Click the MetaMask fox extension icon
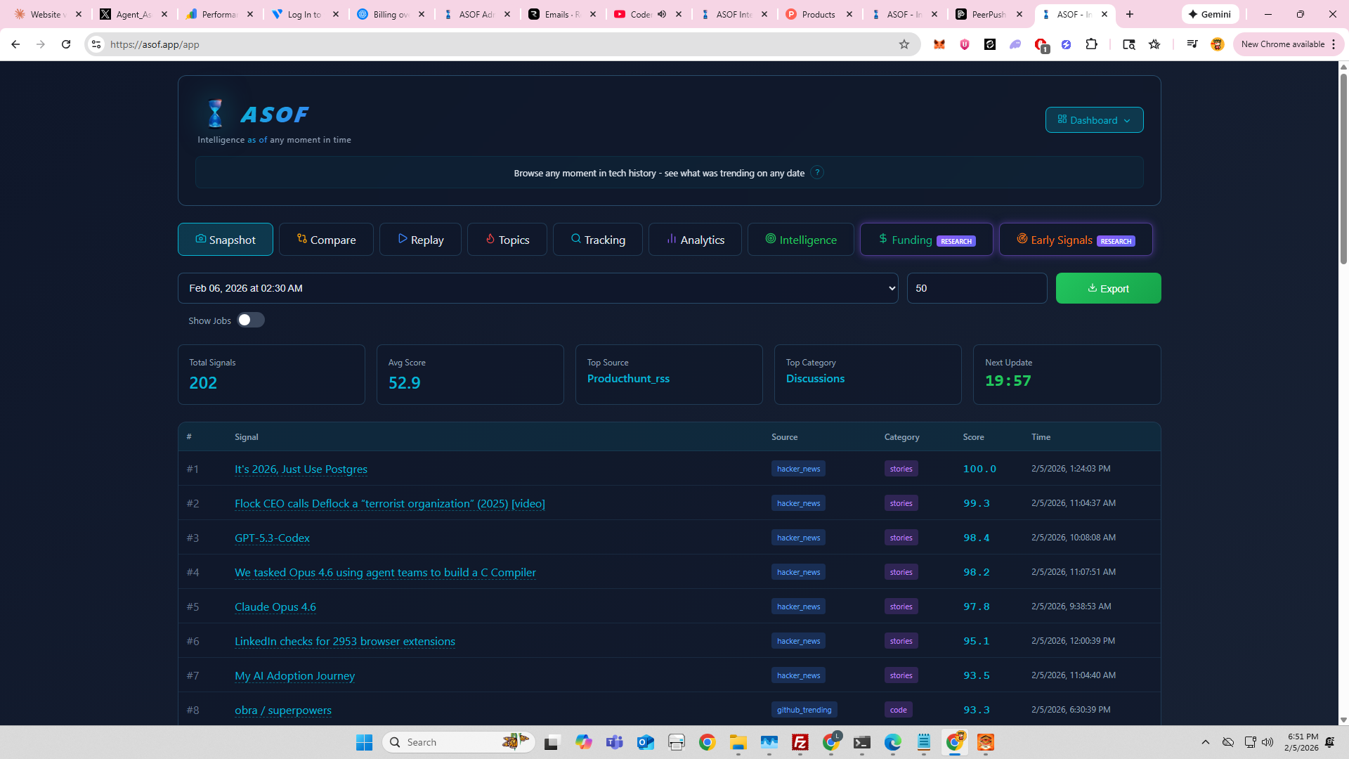The height and width of the screenshot is (759, 1349). pyautogui.click(x=939, y=44)
